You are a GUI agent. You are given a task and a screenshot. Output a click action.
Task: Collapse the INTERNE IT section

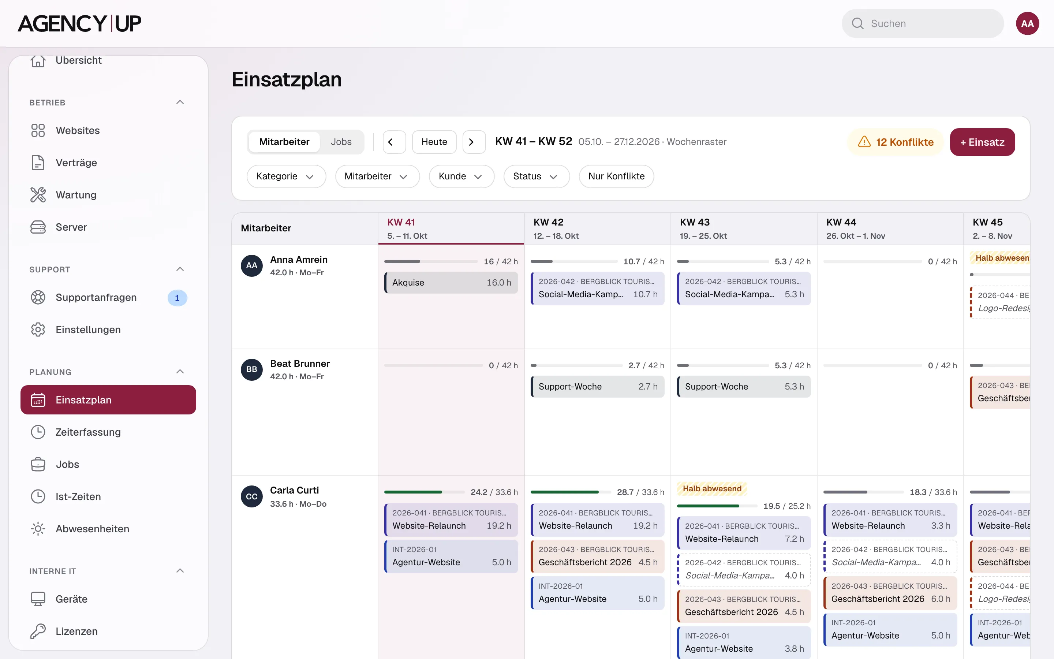point(180,570)
